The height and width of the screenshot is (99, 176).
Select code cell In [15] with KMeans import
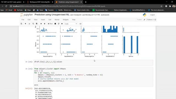tap(93, 77)
